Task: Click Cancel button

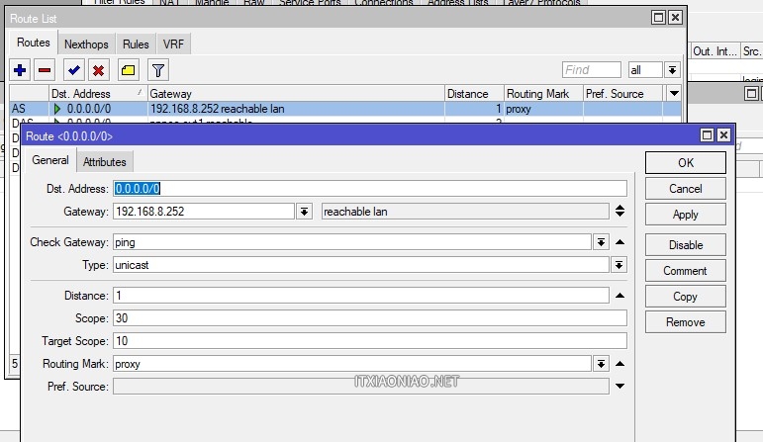Action: coord(686,189)
